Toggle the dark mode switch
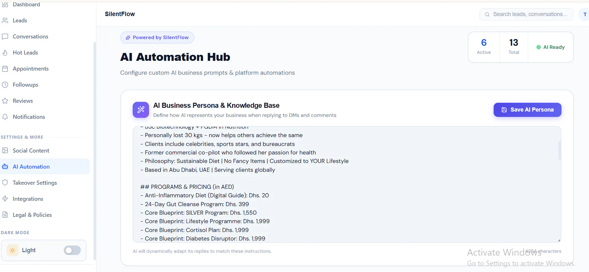Image resolution: width=589 pixels, height=272 pixels. tap(72, 250)
